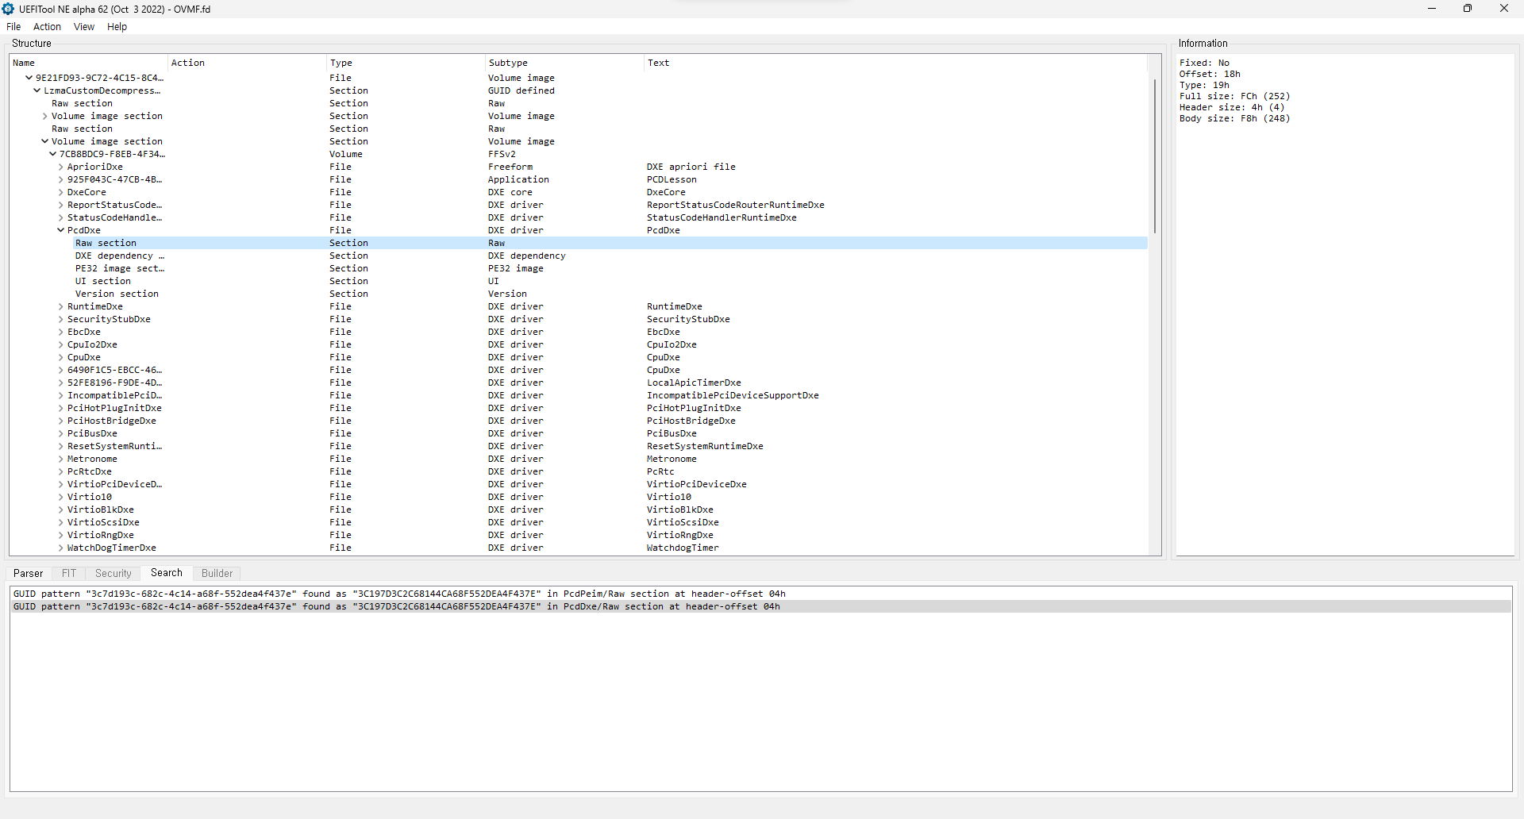Click the UEFITool app icon in title bar
Screen dimensions: 1524x819
click(x=9, y=9)
